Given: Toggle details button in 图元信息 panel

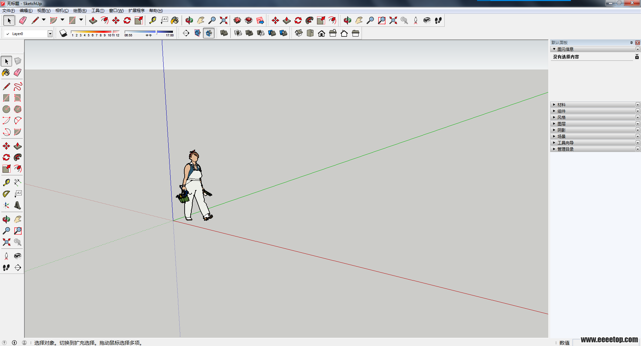Looking at the screenshot, I should pyautogui.click(x=637, y=57).
